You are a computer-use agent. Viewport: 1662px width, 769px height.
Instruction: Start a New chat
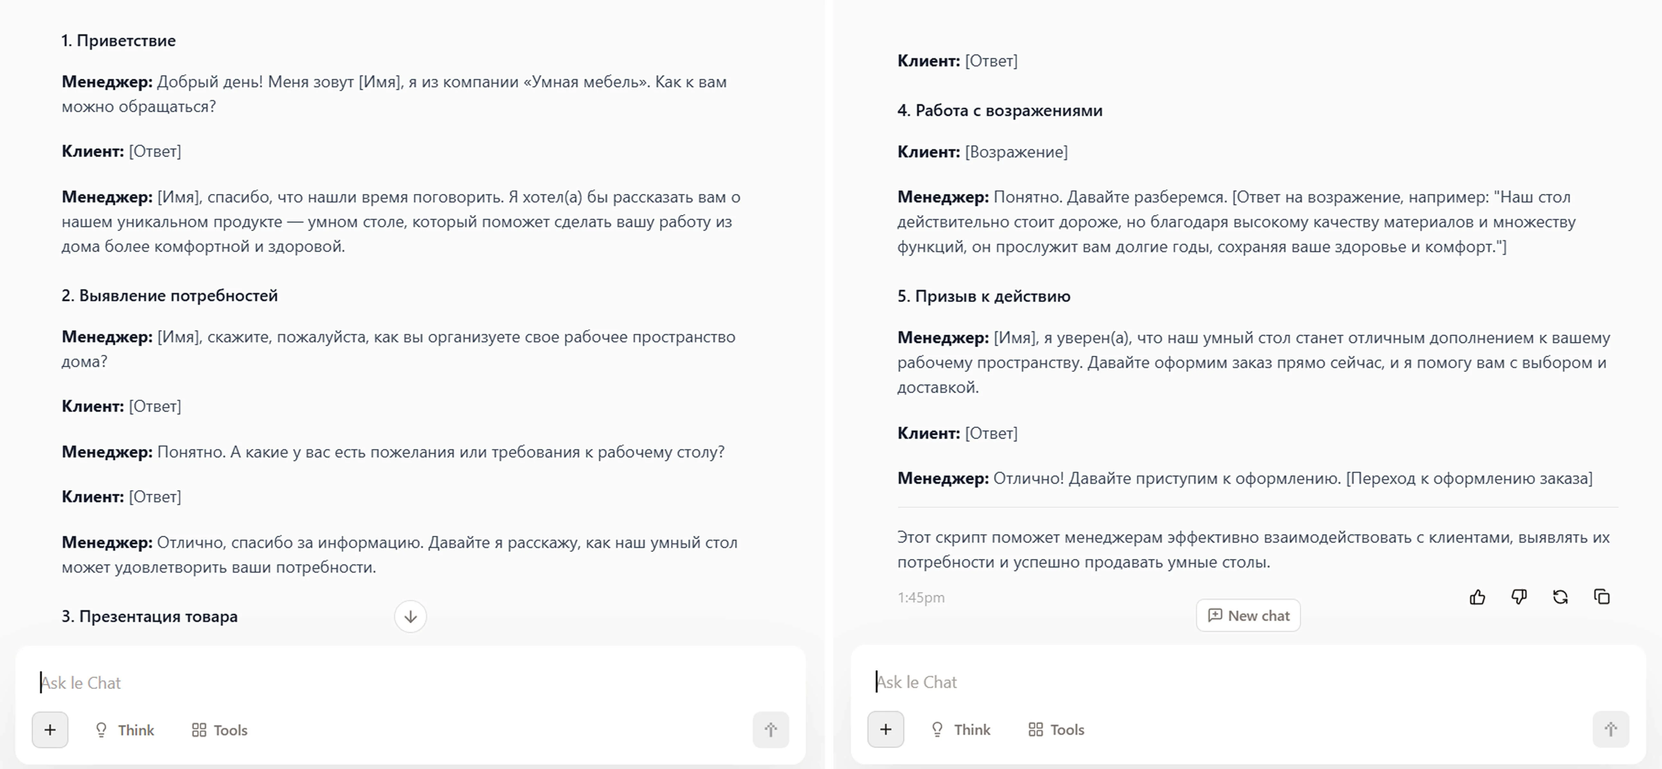tap(1247, 615)
